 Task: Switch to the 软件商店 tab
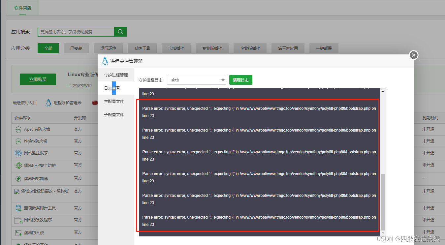point(22,8)
